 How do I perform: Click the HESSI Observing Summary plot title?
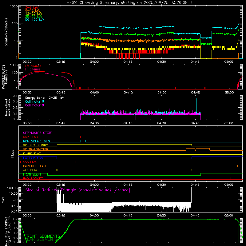pyautogui.click(x=130, y=3)
